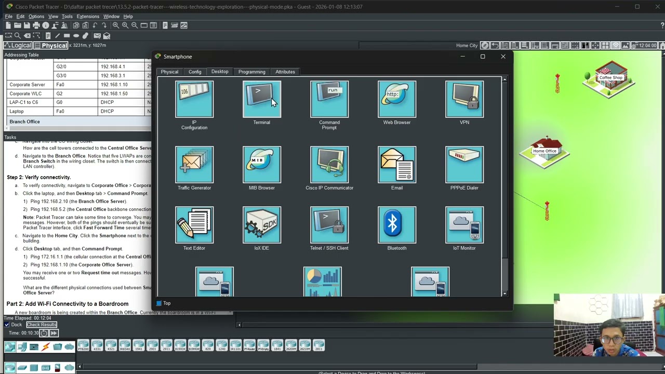Click the Undo arrow in the toolbar
Viewport: 665px width, 374px height.
[95, 25]
